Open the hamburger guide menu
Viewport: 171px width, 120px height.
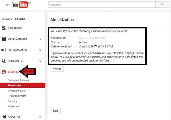click(x=7, y=5)
